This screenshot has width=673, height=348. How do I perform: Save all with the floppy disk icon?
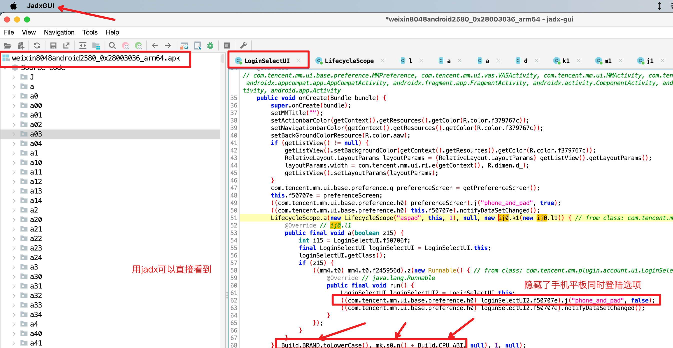click(x=53, y=46)
